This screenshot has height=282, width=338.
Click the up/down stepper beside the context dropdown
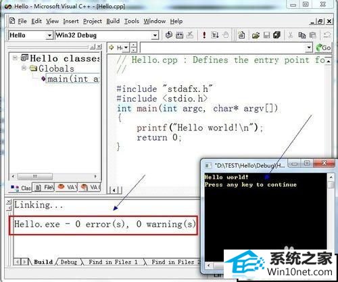134,47
